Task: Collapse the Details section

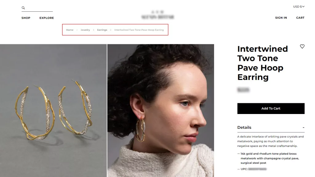Action: point(271,128)
